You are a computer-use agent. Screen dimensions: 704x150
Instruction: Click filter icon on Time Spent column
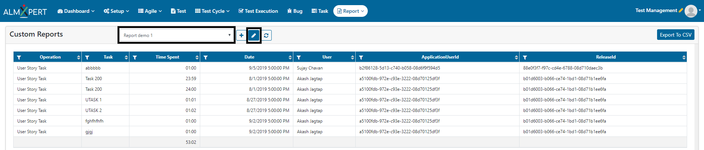pyautogui.click(x=135, y=57)
